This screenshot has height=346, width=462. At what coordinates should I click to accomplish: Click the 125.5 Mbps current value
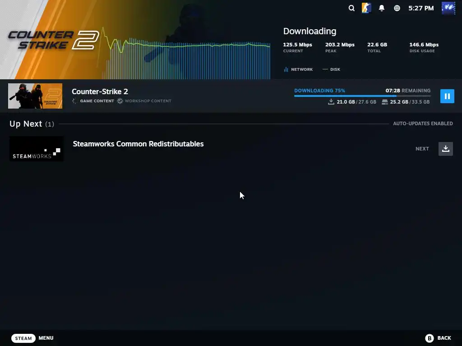click(297, 45)
